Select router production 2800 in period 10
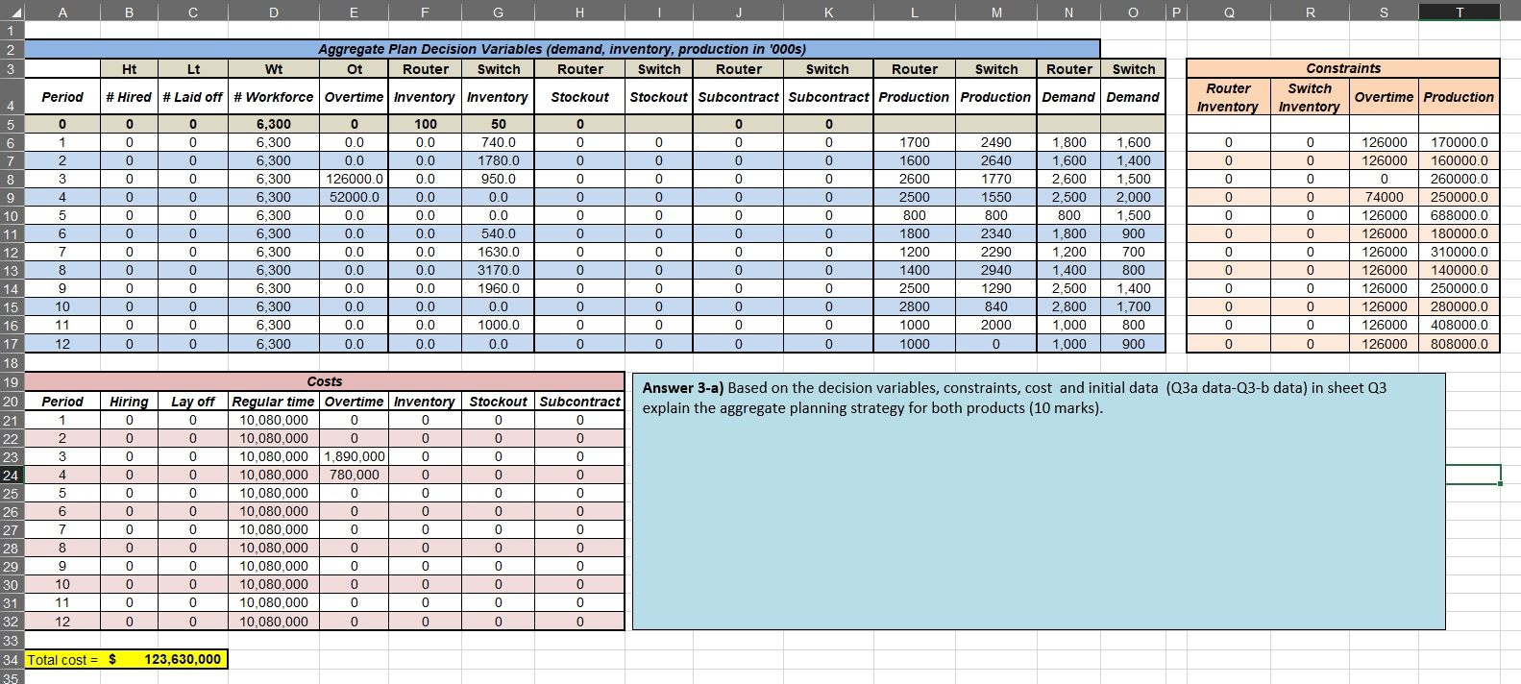1521x684 pixels. (x=915, y=306)
